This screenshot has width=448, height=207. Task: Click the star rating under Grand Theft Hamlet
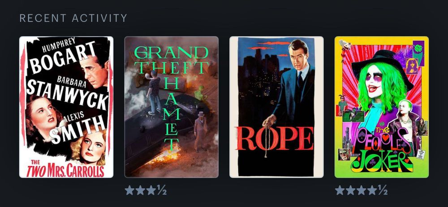pyautogui.click(x=146, y=190)
